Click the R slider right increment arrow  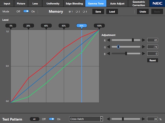[x=144, y=40]
